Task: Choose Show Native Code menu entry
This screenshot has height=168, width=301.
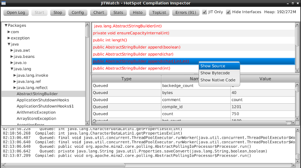Action: (217, 80)
